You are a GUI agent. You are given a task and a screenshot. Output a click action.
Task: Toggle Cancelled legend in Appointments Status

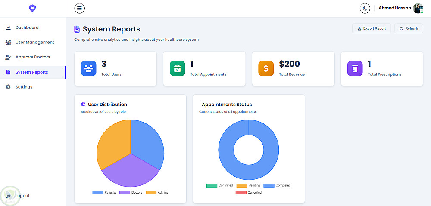249,193
